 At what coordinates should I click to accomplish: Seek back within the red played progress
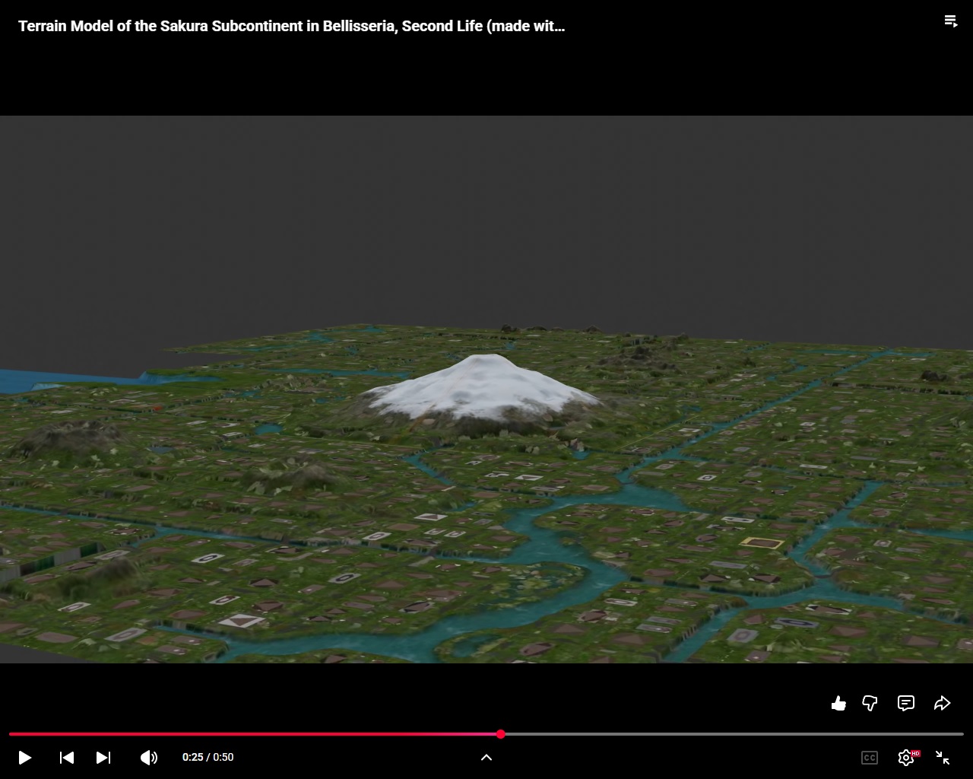[x=251, y=734]
